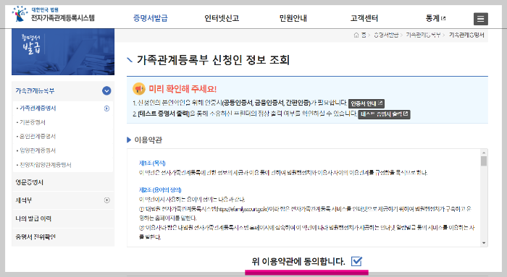Click the arrow icon beside 가족관계증명서
Viewport: 507px width, 277px height.
coord(106,108)
